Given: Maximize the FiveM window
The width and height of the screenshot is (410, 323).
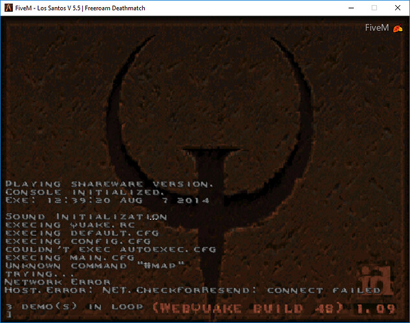Looking at the screenshot, I should tap(374, 8).
